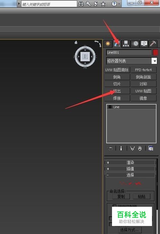Click the 复制 button under 命名选择
Screen dimensions: 160x234
pos(121,196)
